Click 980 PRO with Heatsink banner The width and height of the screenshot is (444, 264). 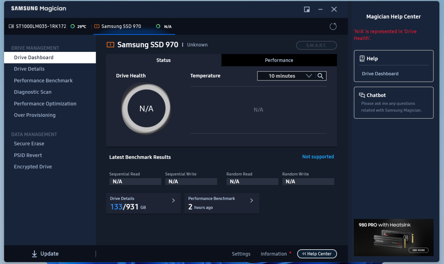pyautogui.click(x=393, y=237)
